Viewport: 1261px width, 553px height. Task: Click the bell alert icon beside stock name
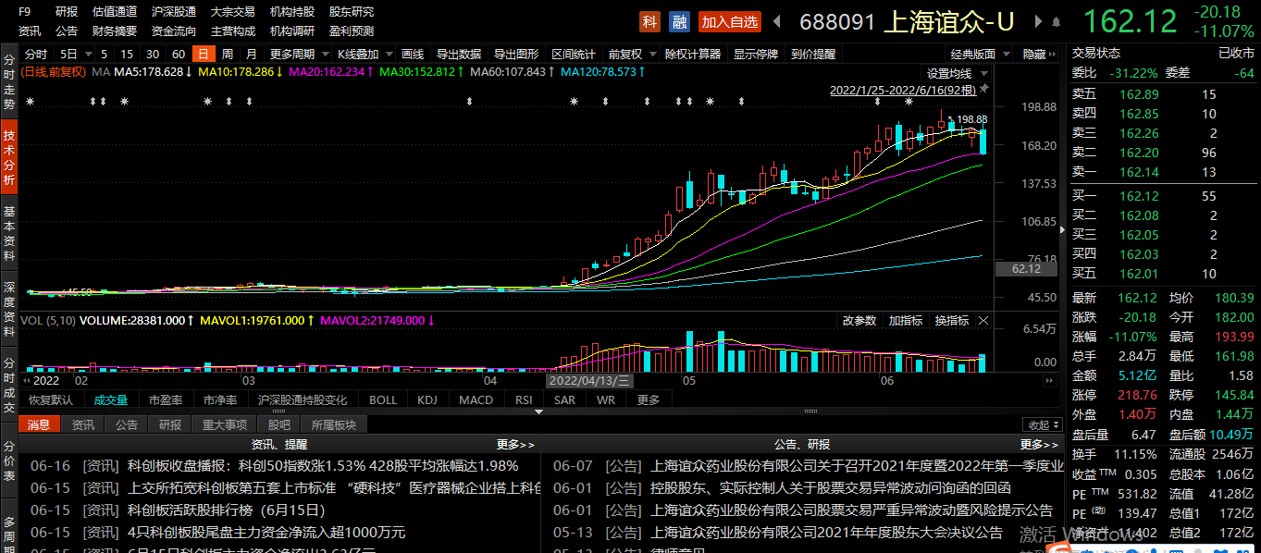[1055, 22]
